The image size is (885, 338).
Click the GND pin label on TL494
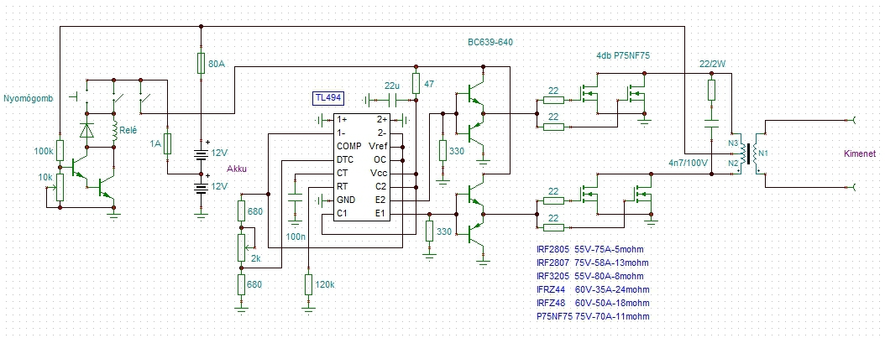[345, 200]
